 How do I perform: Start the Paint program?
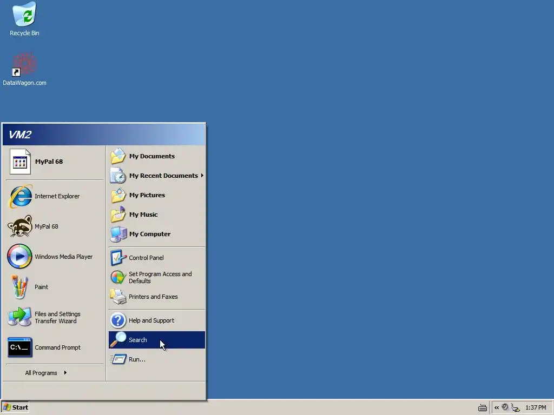(x=55, y=287)
